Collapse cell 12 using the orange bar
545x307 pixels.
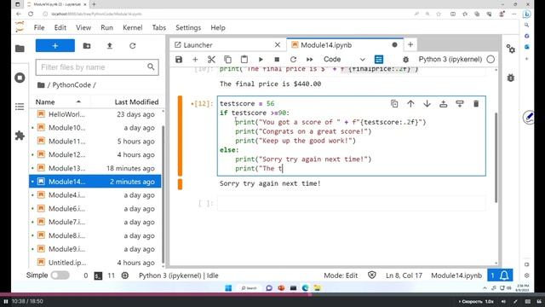pos(180,136)
